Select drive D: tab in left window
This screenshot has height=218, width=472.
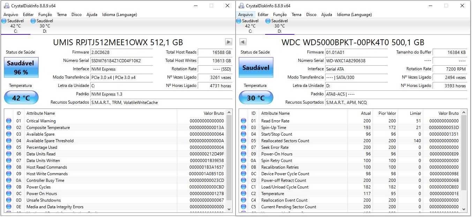[45, 26]
